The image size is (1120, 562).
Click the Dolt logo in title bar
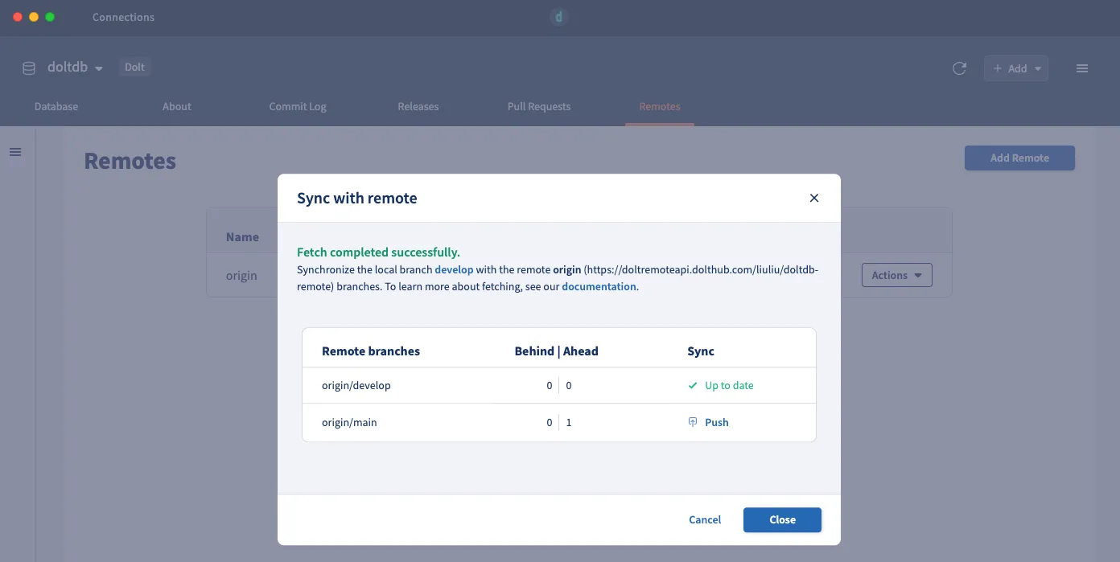[559, 17]
